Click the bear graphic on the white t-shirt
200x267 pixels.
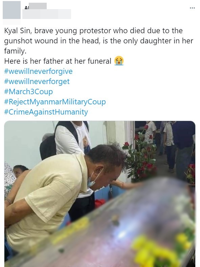point(87,145)
